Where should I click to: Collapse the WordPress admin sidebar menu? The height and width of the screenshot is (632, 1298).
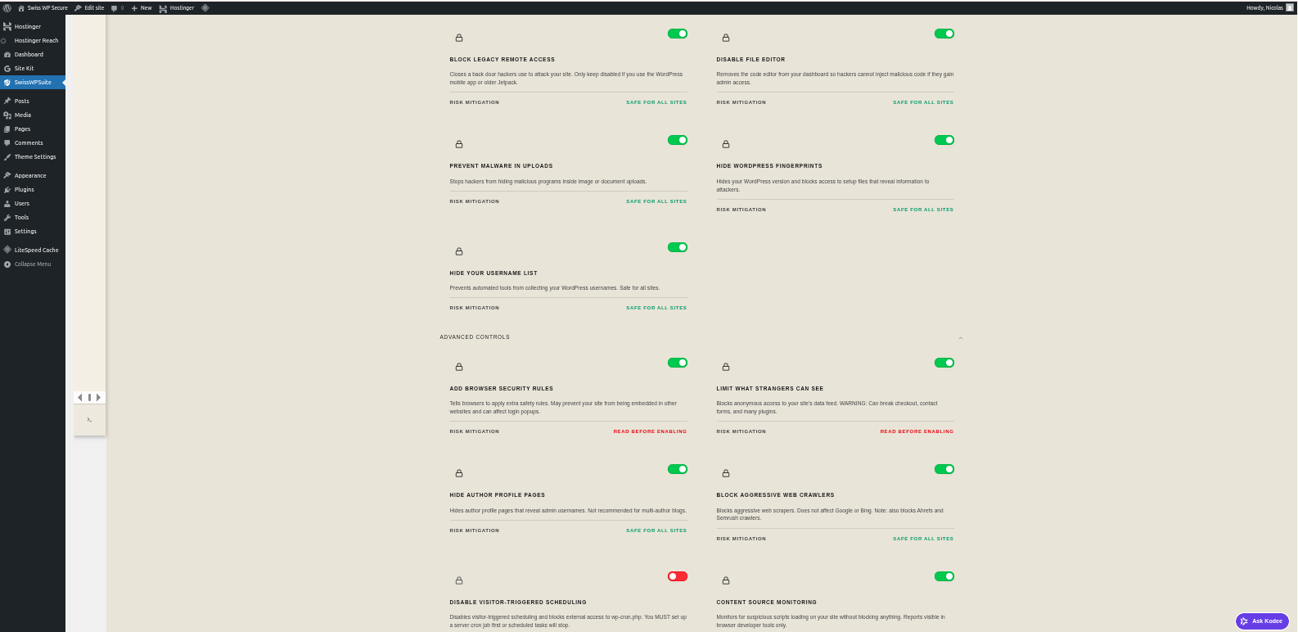click(x=32, y=264)
